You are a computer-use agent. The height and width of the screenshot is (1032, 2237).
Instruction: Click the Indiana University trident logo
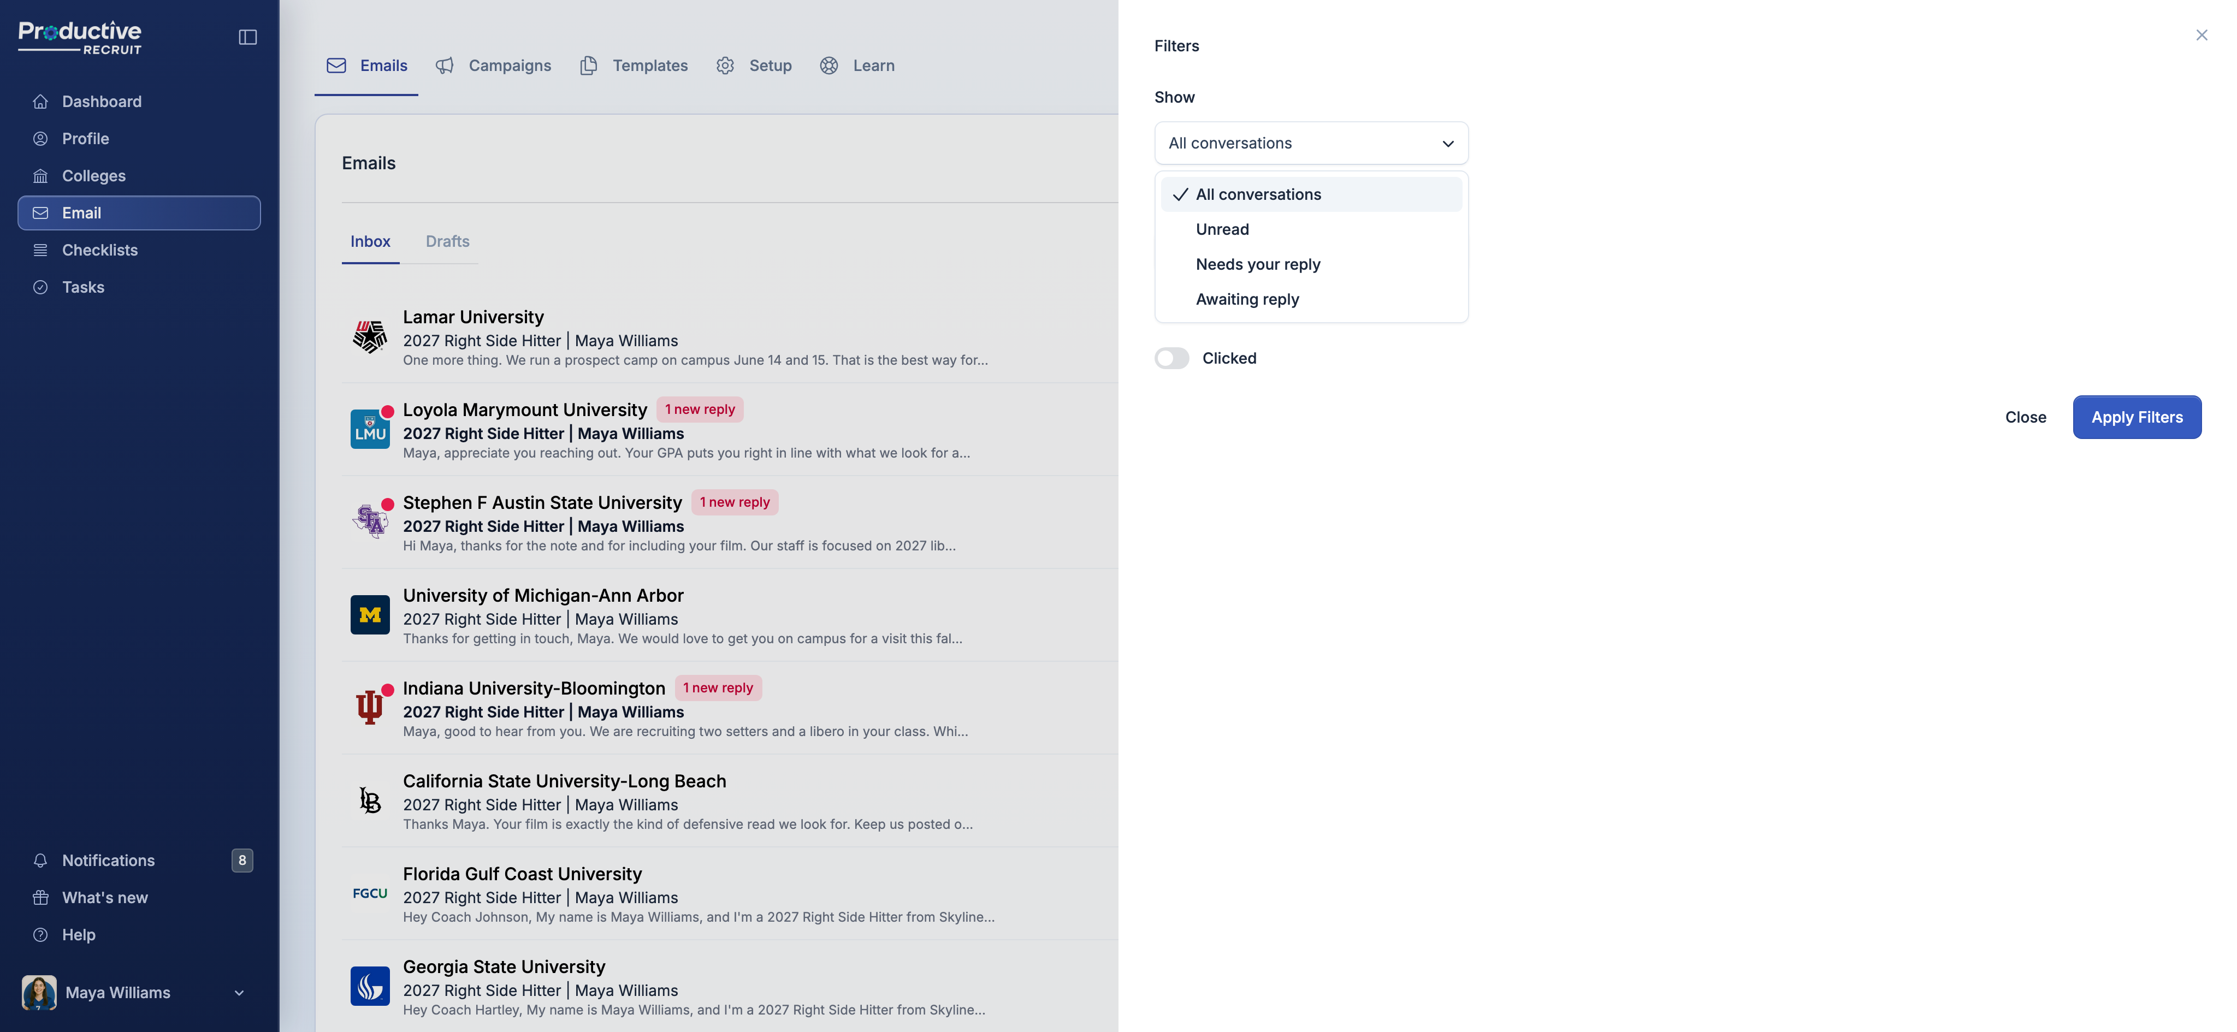click(x=370, y=708)
